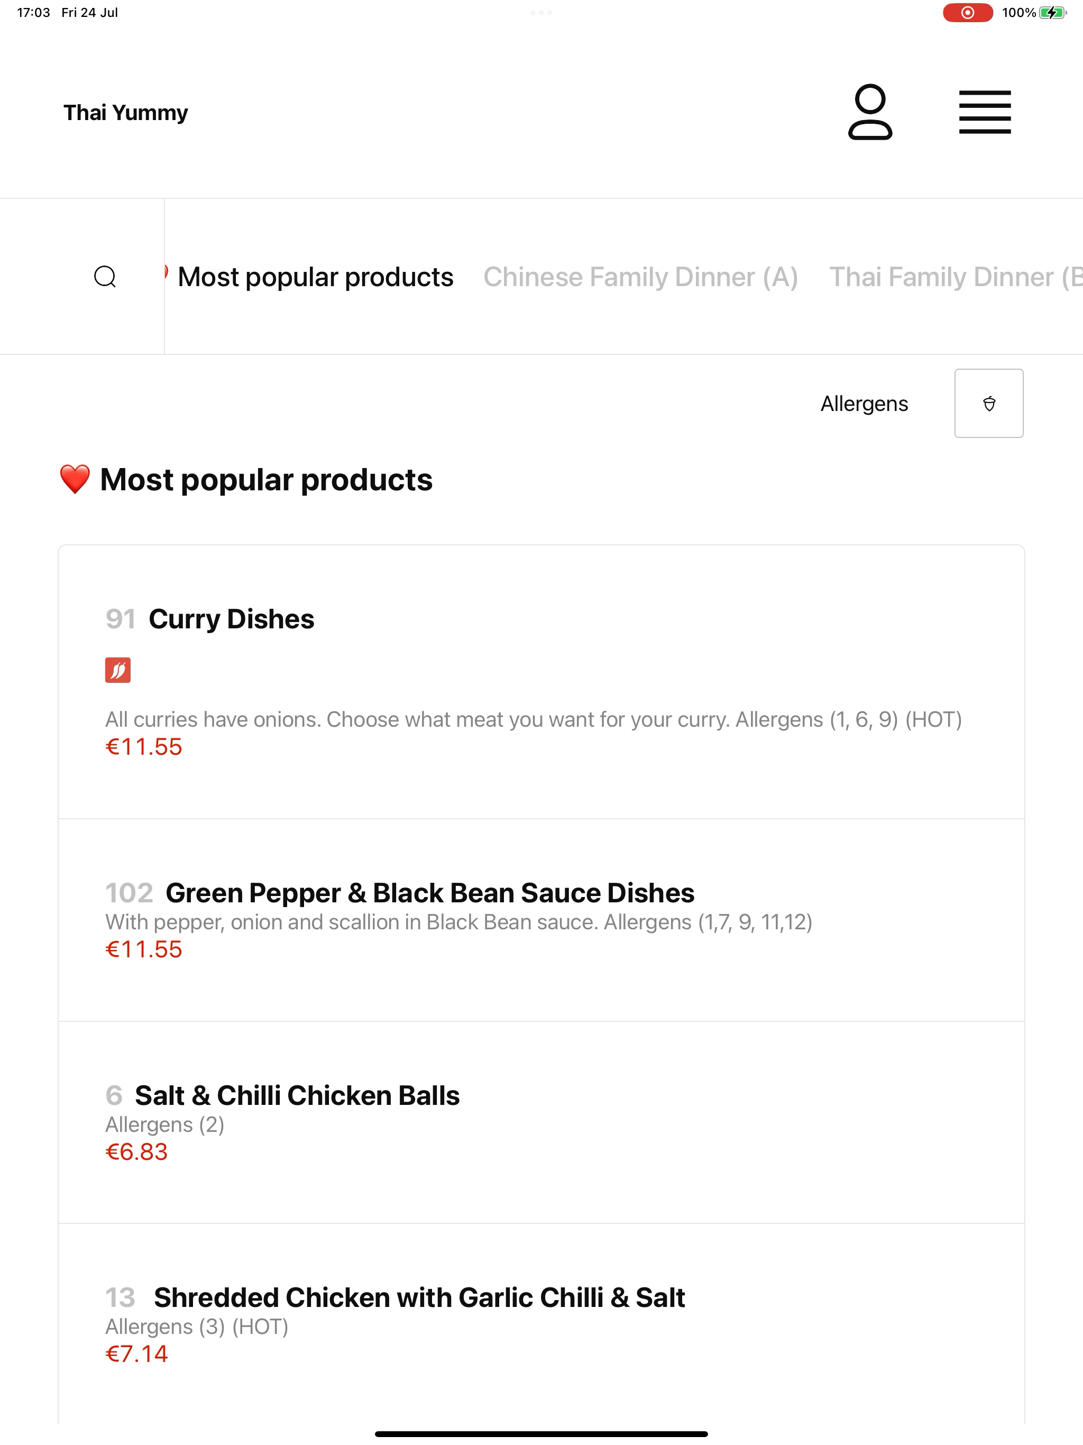Tap the red heart emoji beside heading
The width and height of the screenshot is (1083, 1445).
75,480
